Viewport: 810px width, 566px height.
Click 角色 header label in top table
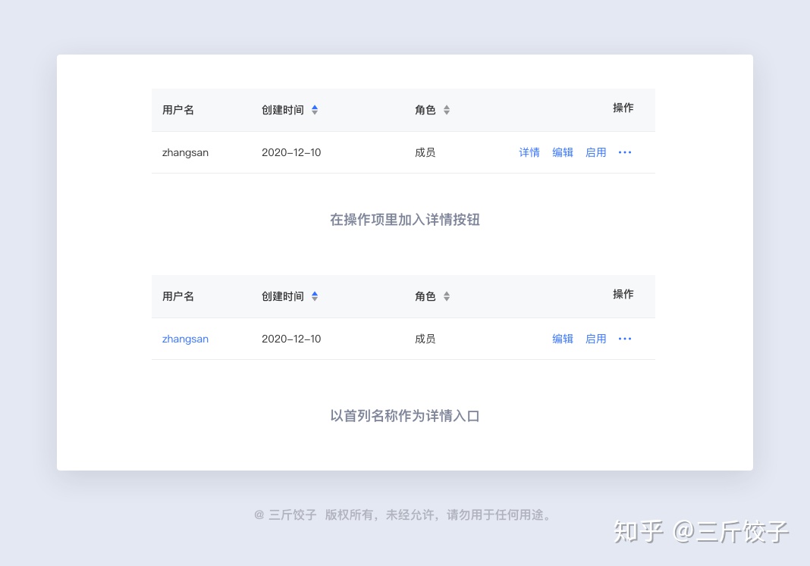coord(425,110)
